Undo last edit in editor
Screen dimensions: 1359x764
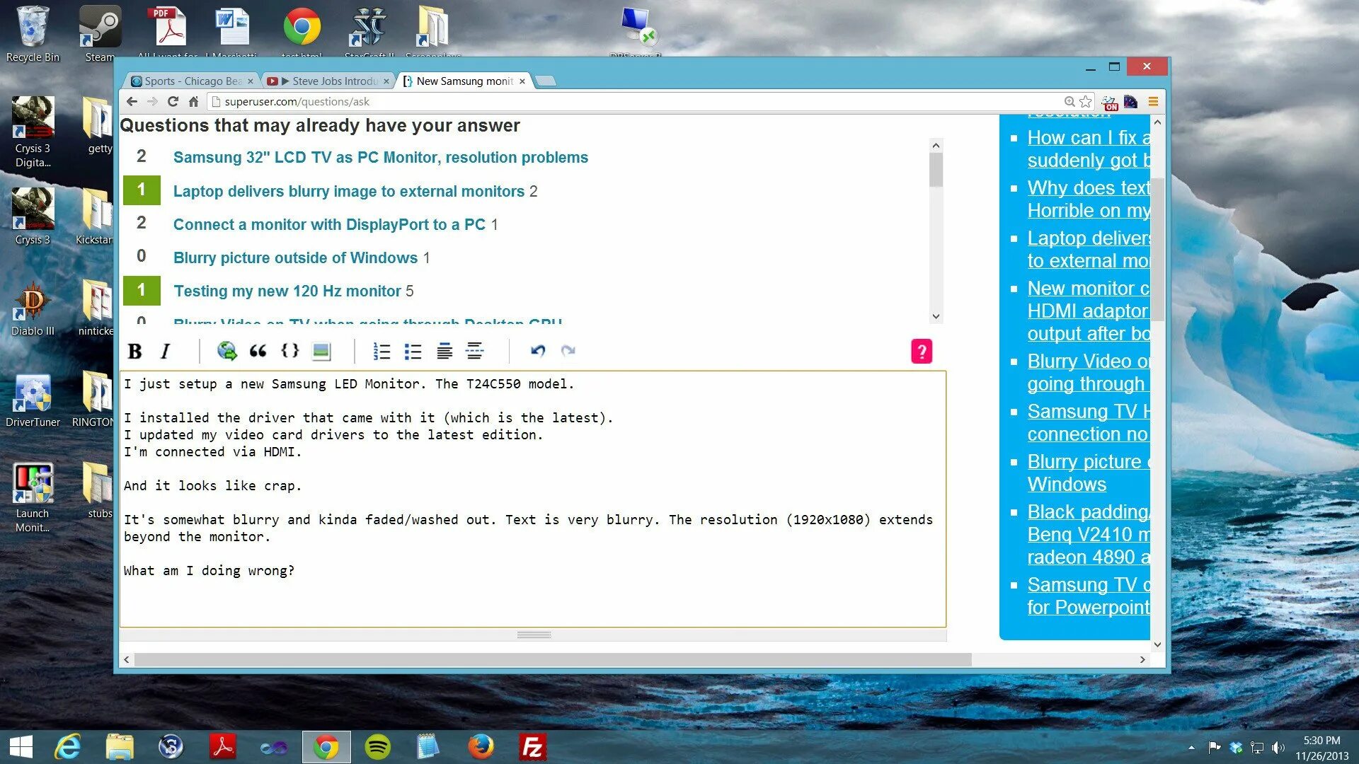[x=538, y=351]
